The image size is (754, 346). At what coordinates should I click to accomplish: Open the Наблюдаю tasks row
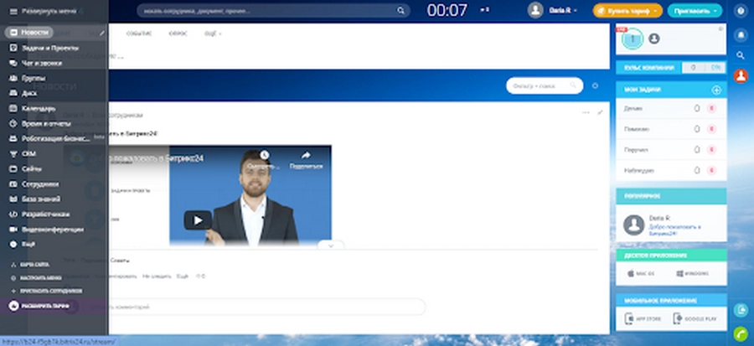point(671,171)
